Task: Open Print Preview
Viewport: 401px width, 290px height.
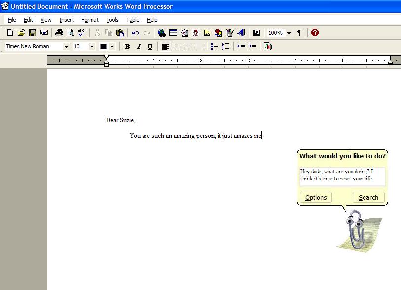Action: (71, 33)
